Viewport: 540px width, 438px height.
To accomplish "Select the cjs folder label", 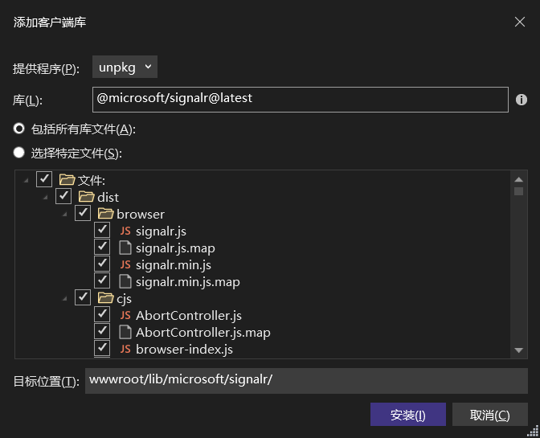I will pyautogui.click(x=124, y=299).
